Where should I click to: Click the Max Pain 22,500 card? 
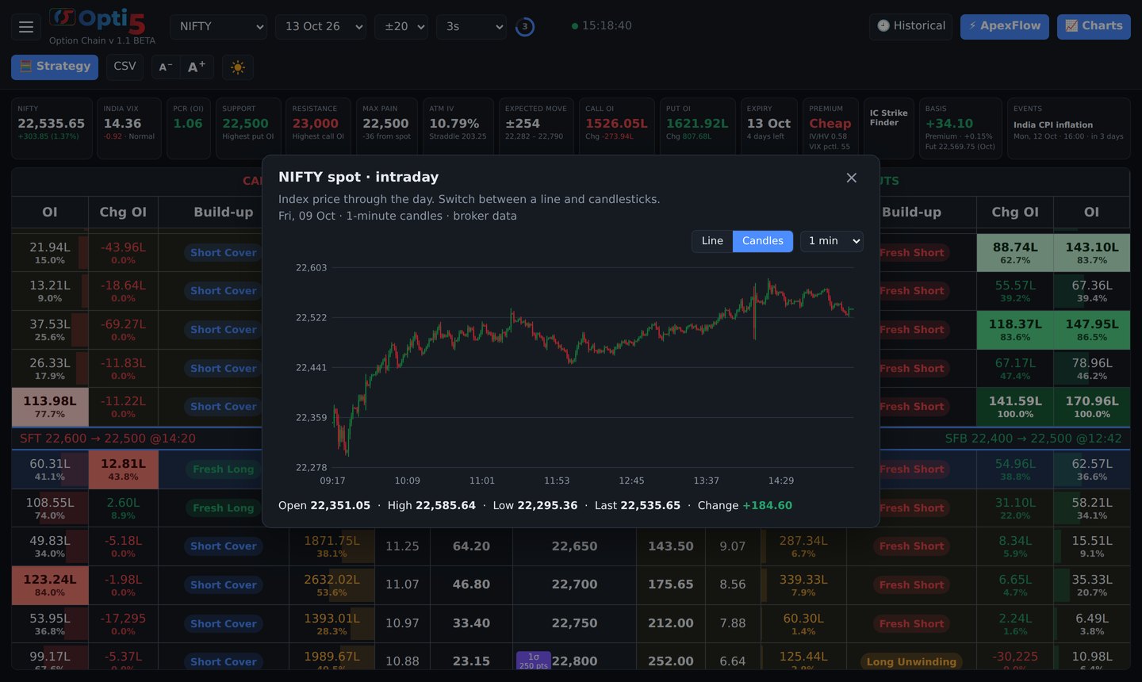click(x=386, y=128)
